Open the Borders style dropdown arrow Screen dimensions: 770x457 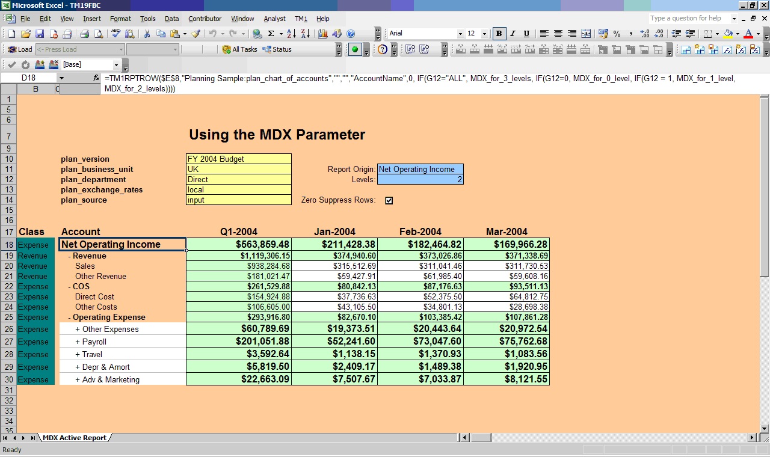717,34
